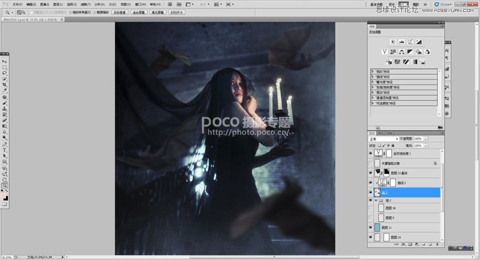Expand the "色阶" Levels presets
Image resolution: width=480 pixels, height=260 pixels.
tap(373, 71)
